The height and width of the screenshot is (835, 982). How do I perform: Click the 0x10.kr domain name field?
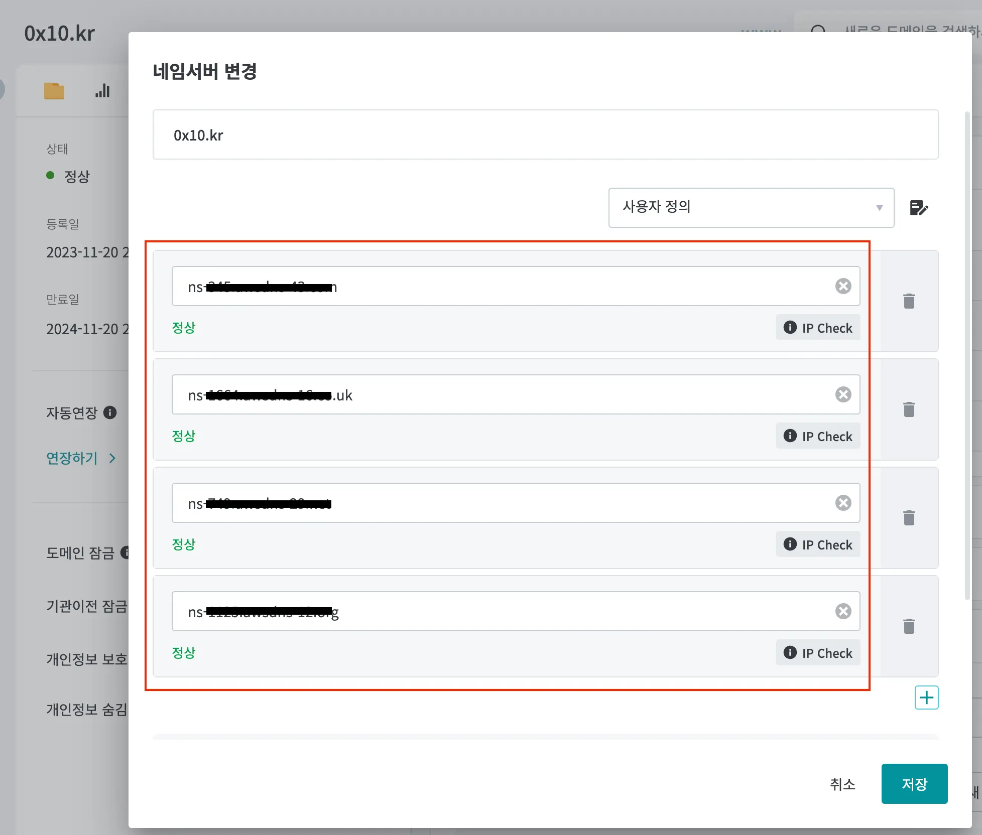[545, 135]
